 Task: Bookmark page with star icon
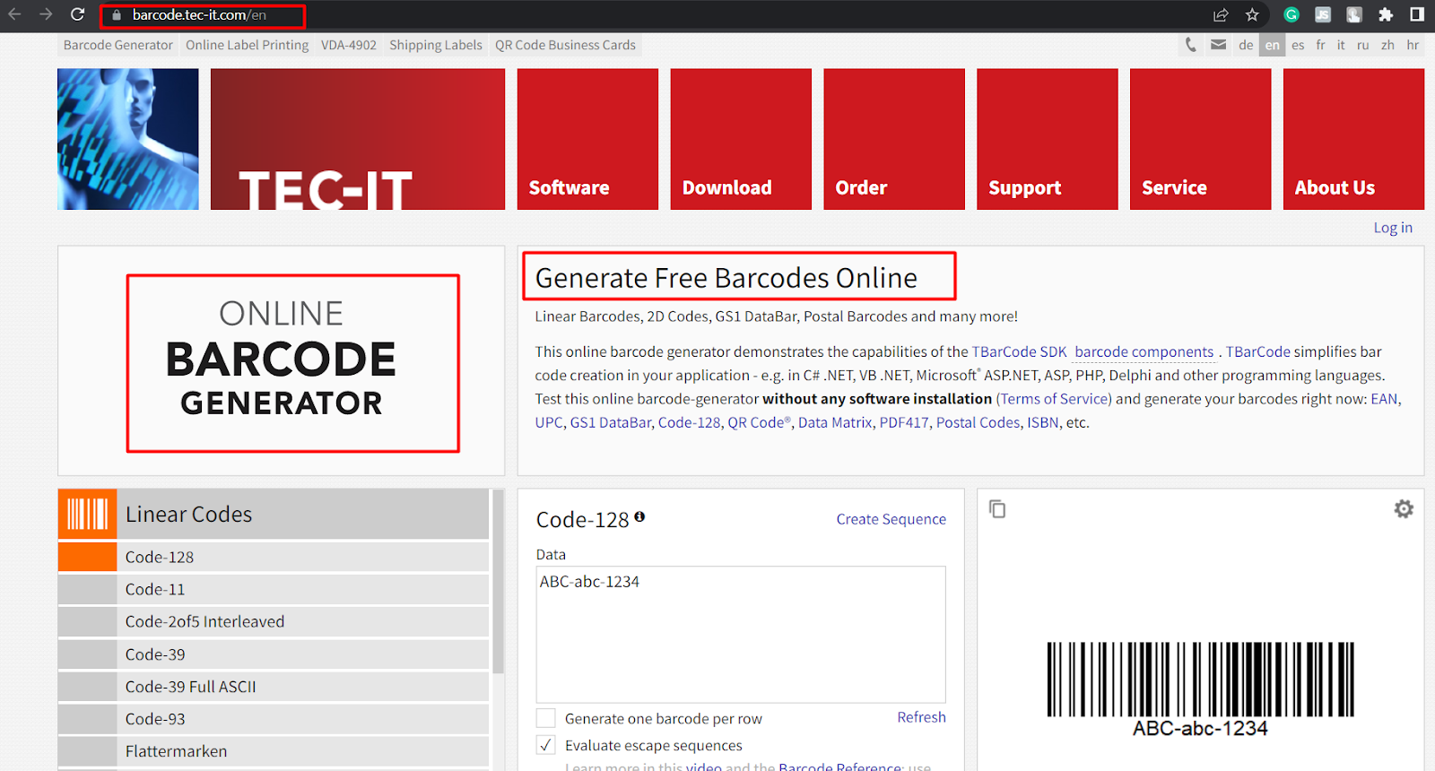1252,14
